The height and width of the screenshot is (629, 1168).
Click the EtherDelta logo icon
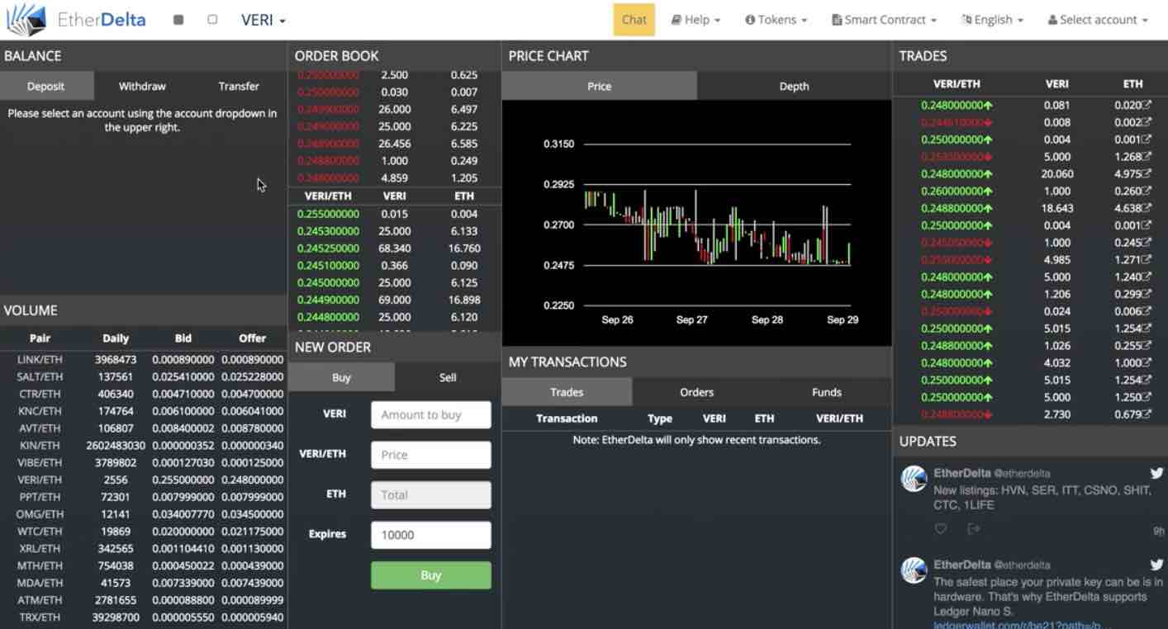(x=26, y=20)
